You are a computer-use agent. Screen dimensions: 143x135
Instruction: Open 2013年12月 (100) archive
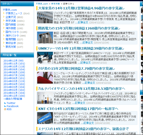(14, 96)
